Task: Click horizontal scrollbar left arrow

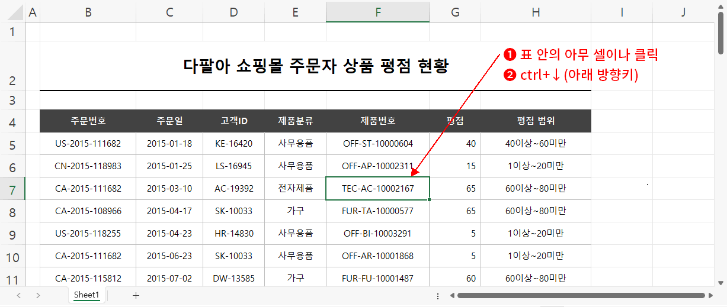Action: (x=451, y=295)
